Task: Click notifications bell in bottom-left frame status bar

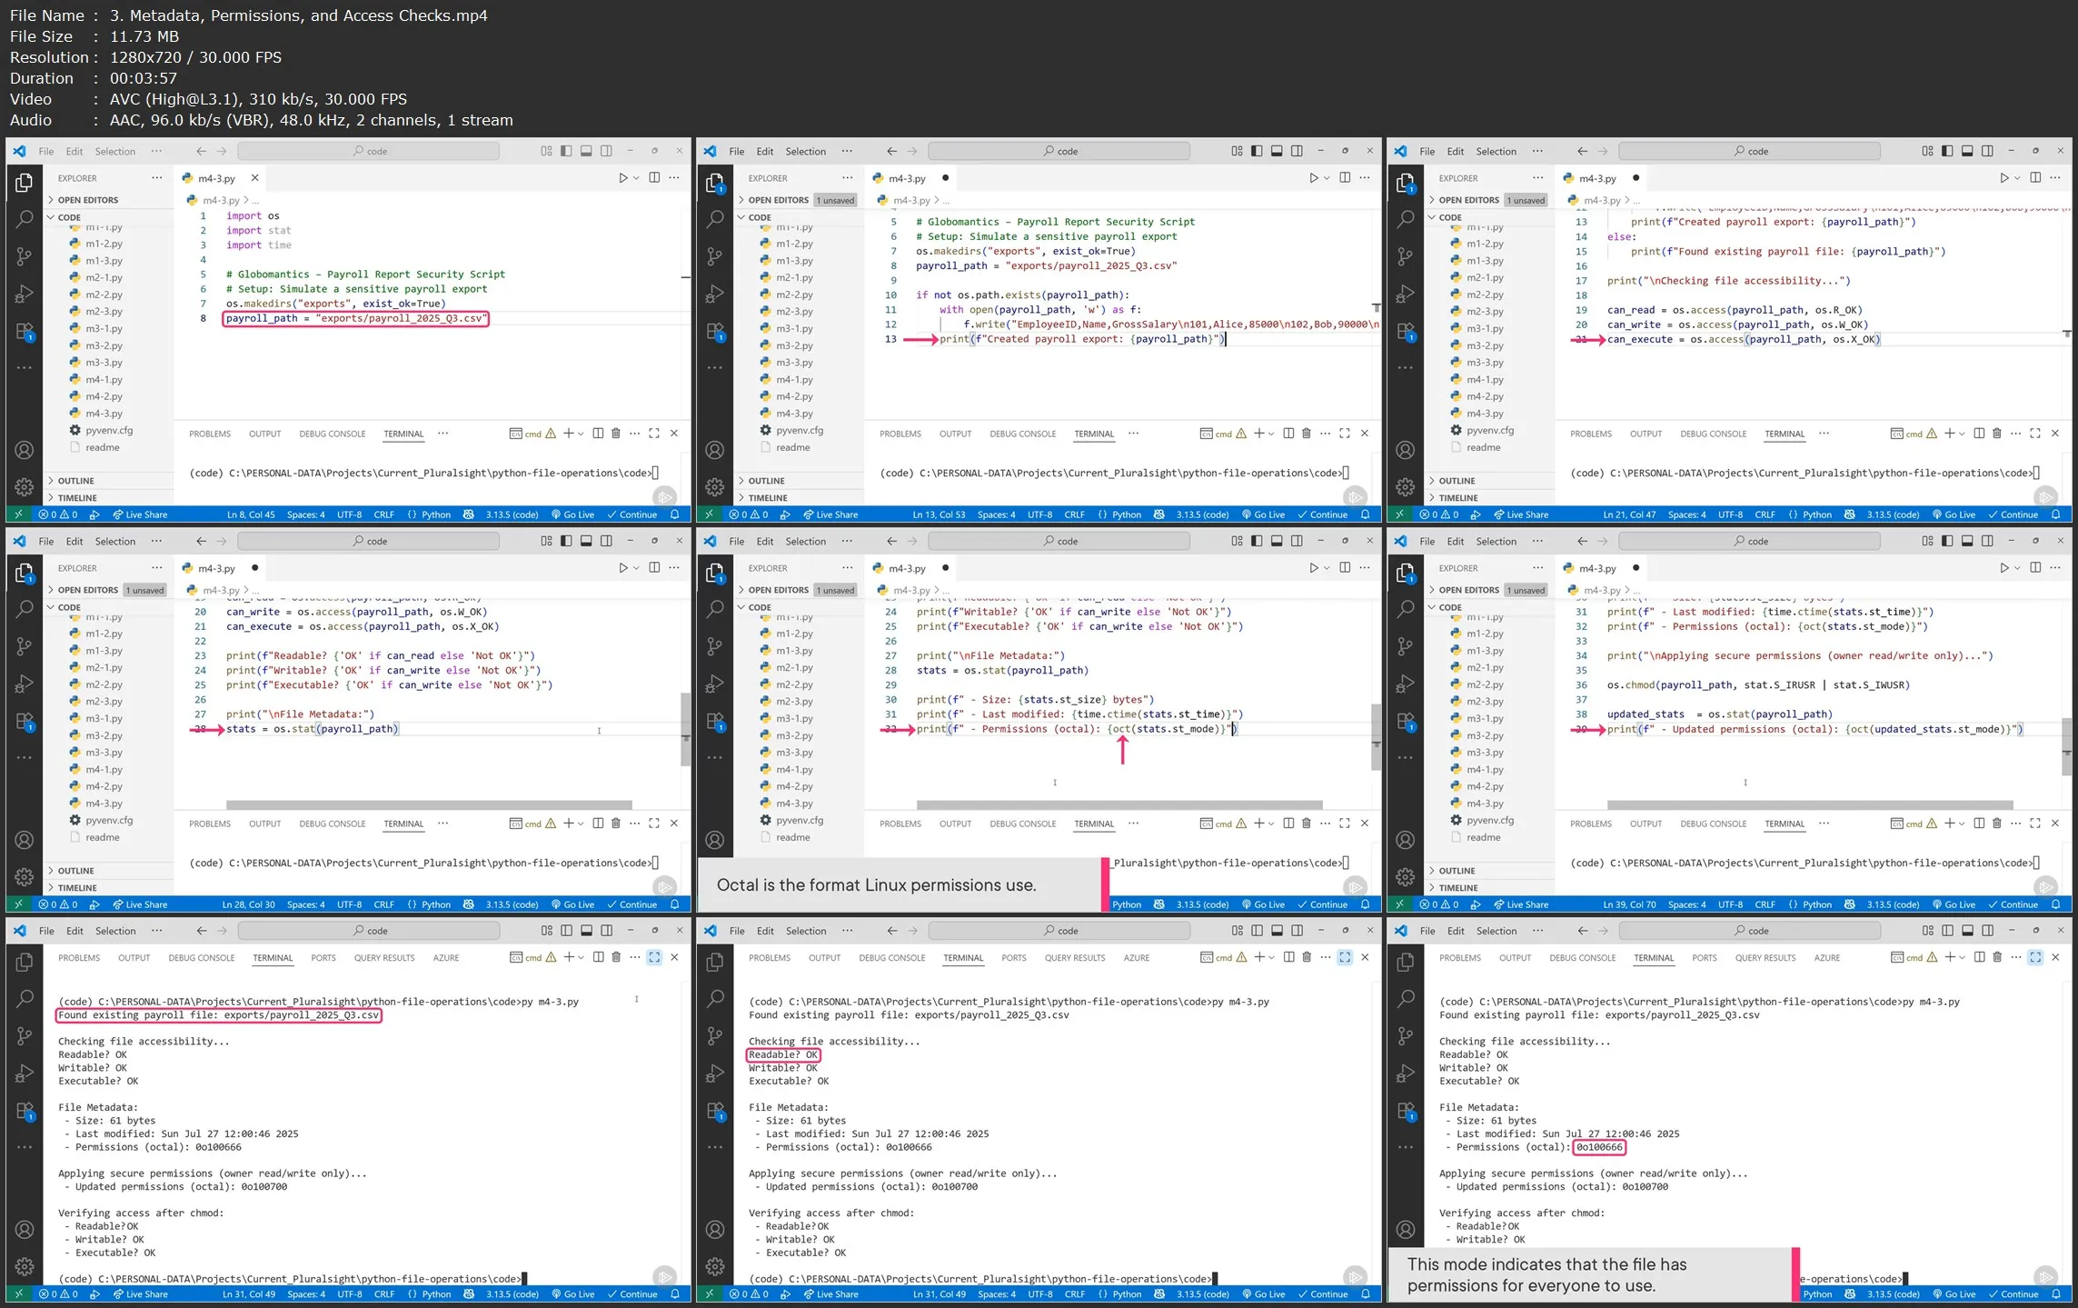Action: click(x=675, y=1294)
